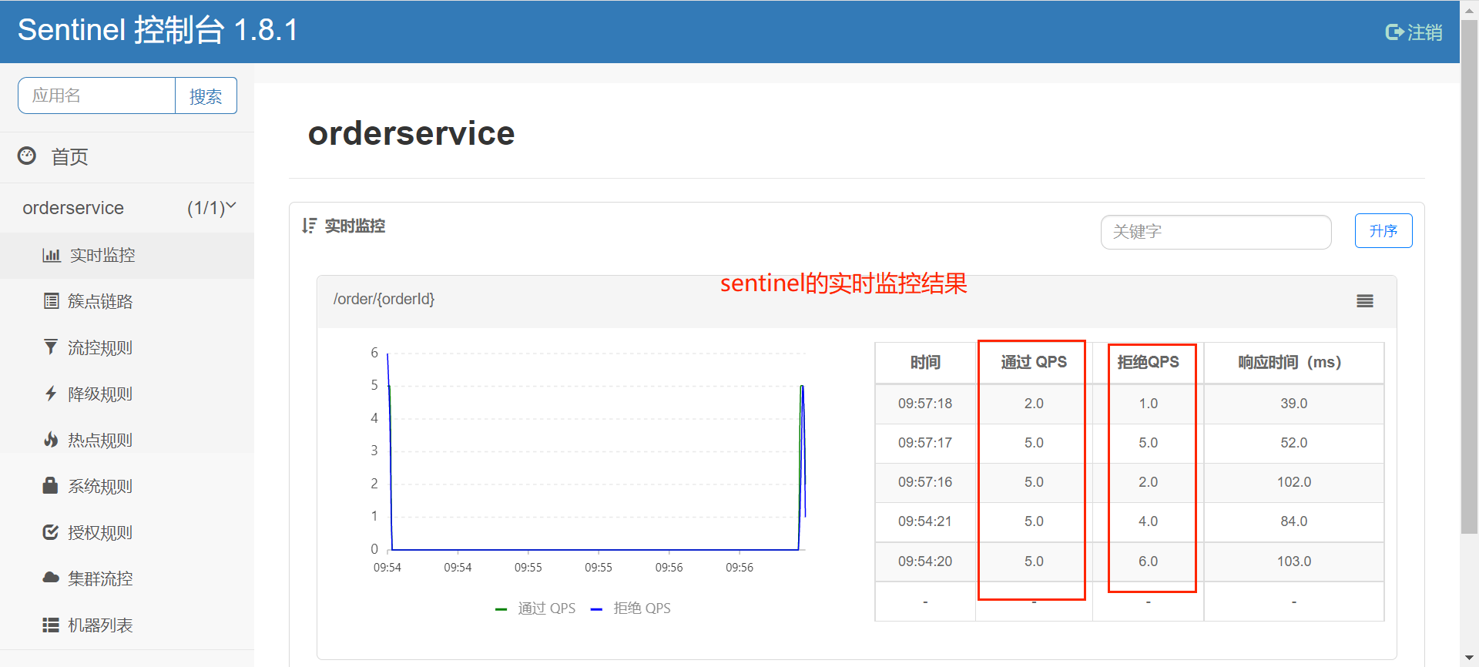Click the orderservice app name in sidebar

[73, 208]
